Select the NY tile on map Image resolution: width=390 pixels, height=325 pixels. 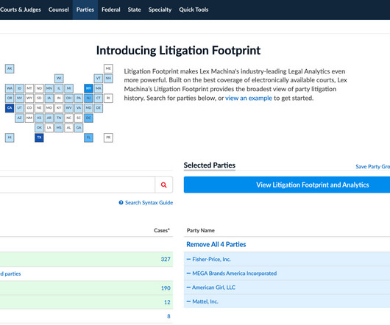(x=88, y=88)
